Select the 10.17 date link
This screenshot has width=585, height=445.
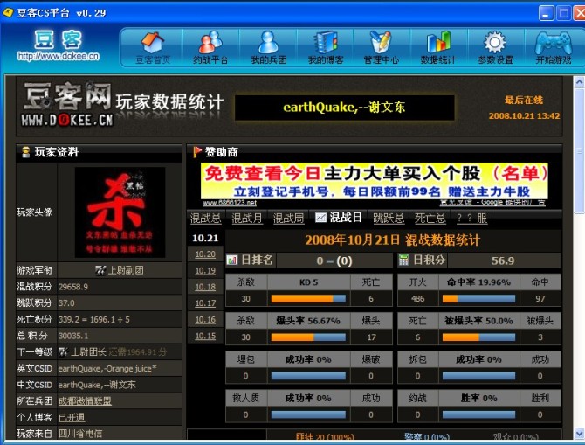coord(205,303)
